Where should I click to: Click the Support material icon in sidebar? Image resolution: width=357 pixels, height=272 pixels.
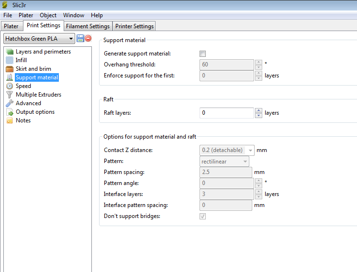[10, 77]
